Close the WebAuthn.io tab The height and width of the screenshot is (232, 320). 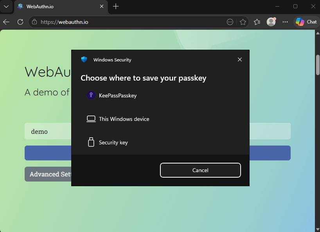click(102, 7)
